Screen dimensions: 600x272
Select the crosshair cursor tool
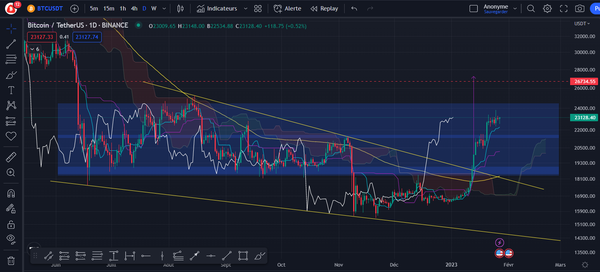11,29
